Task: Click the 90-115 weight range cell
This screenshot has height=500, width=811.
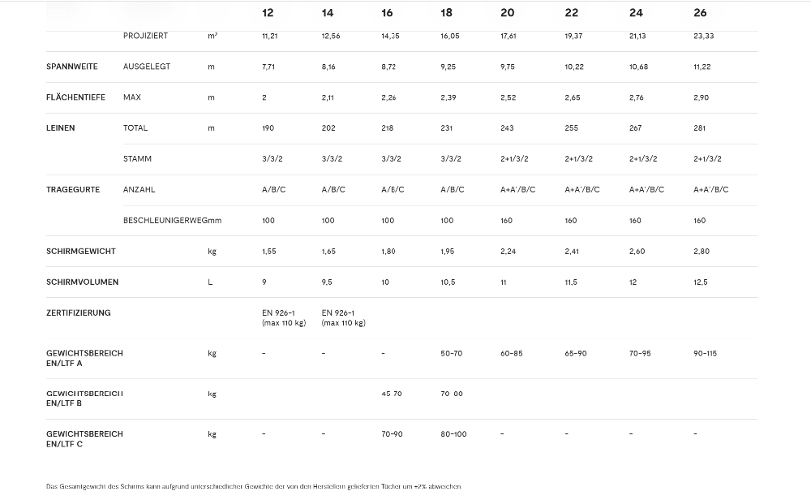Action: (705, 354)
